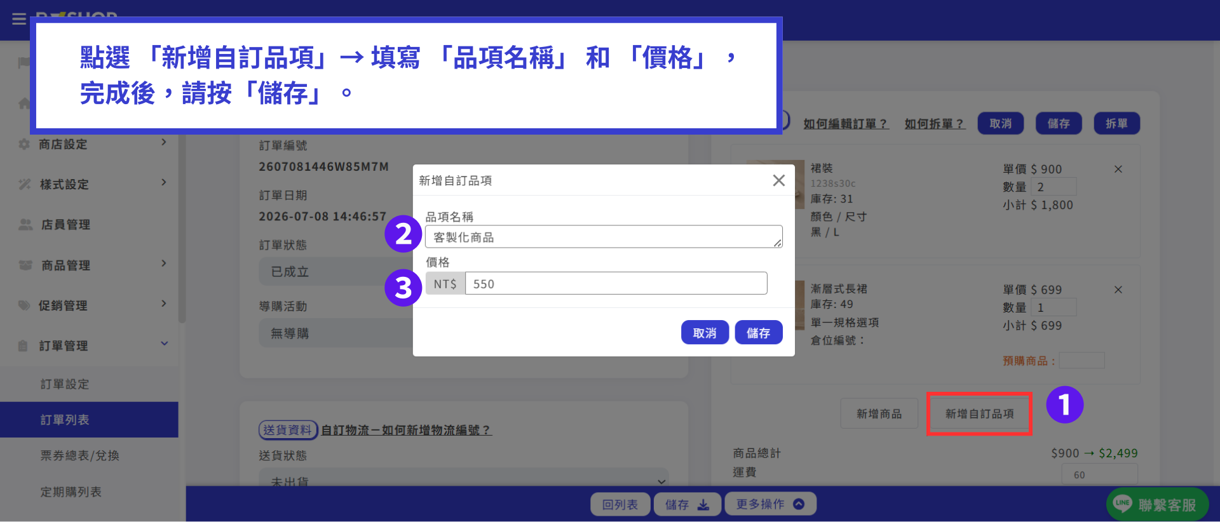The image size is (1220, 522).
Task: Collapse the 訂單管理 menu
Action: point(89,345)
